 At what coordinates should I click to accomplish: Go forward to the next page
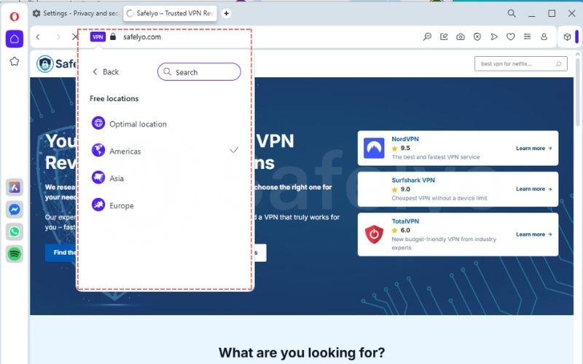coord(58,37)
